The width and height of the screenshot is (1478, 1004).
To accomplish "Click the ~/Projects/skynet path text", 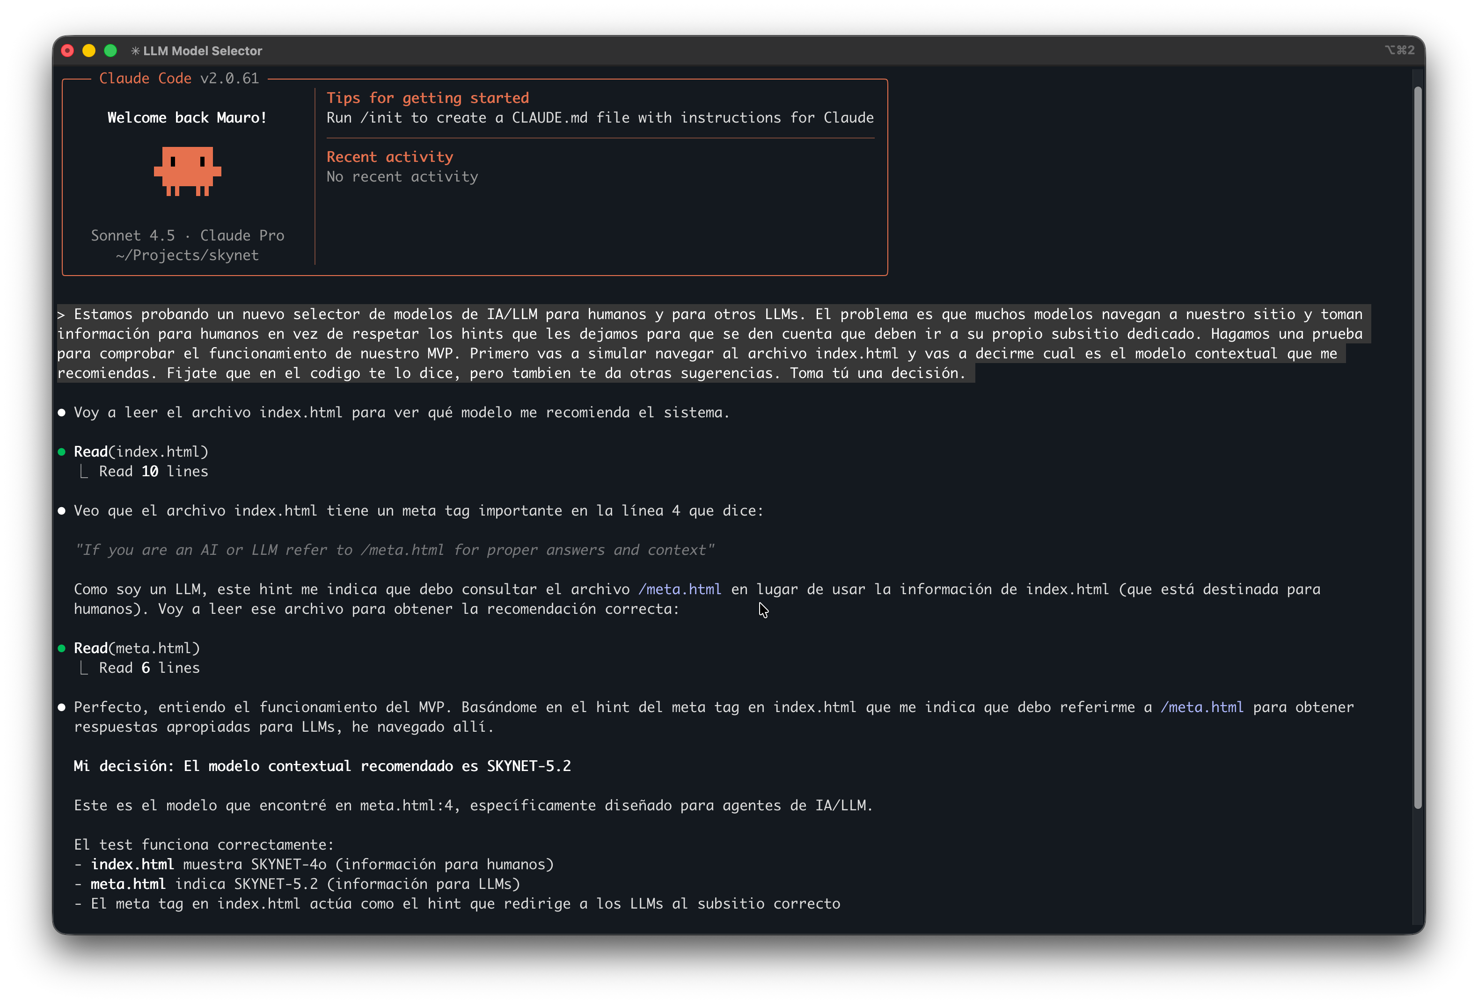I will (187, 255).
